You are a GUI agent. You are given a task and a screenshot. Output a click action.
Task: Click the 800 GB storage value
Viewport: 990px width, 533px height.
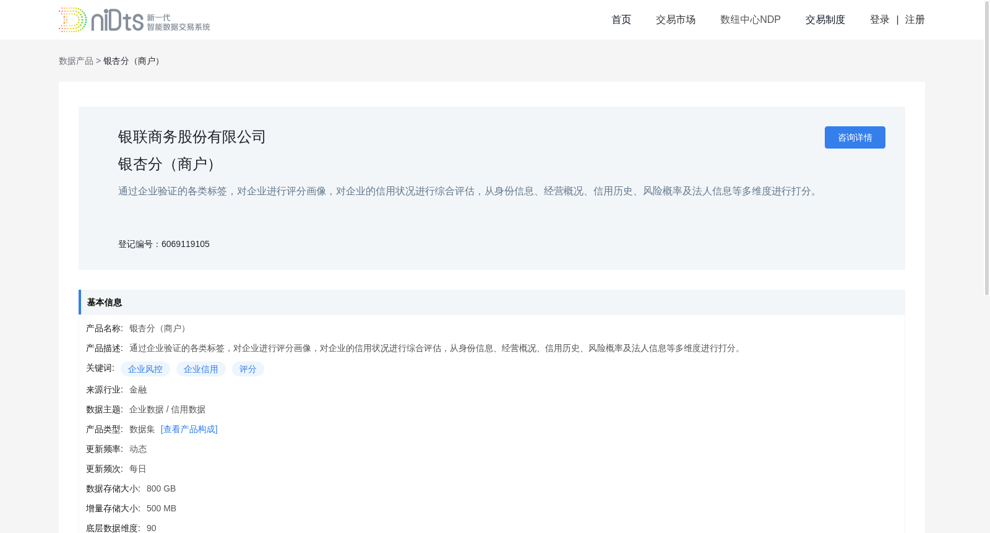161,488
